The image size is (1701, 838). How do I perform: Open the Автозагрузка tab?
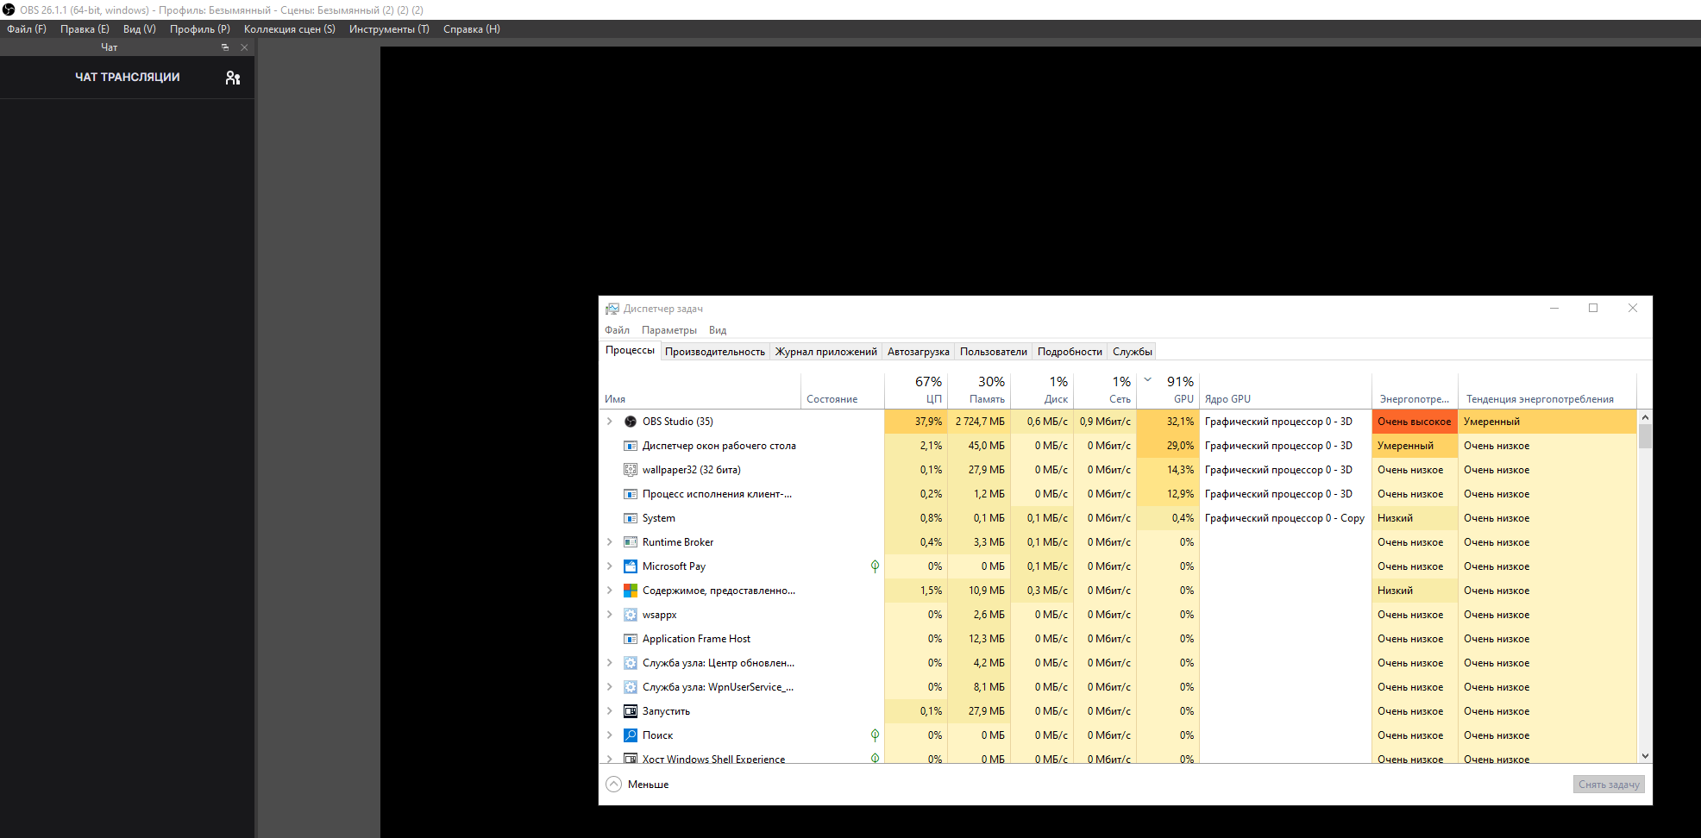pyautogui.click(x=918, y=351)
